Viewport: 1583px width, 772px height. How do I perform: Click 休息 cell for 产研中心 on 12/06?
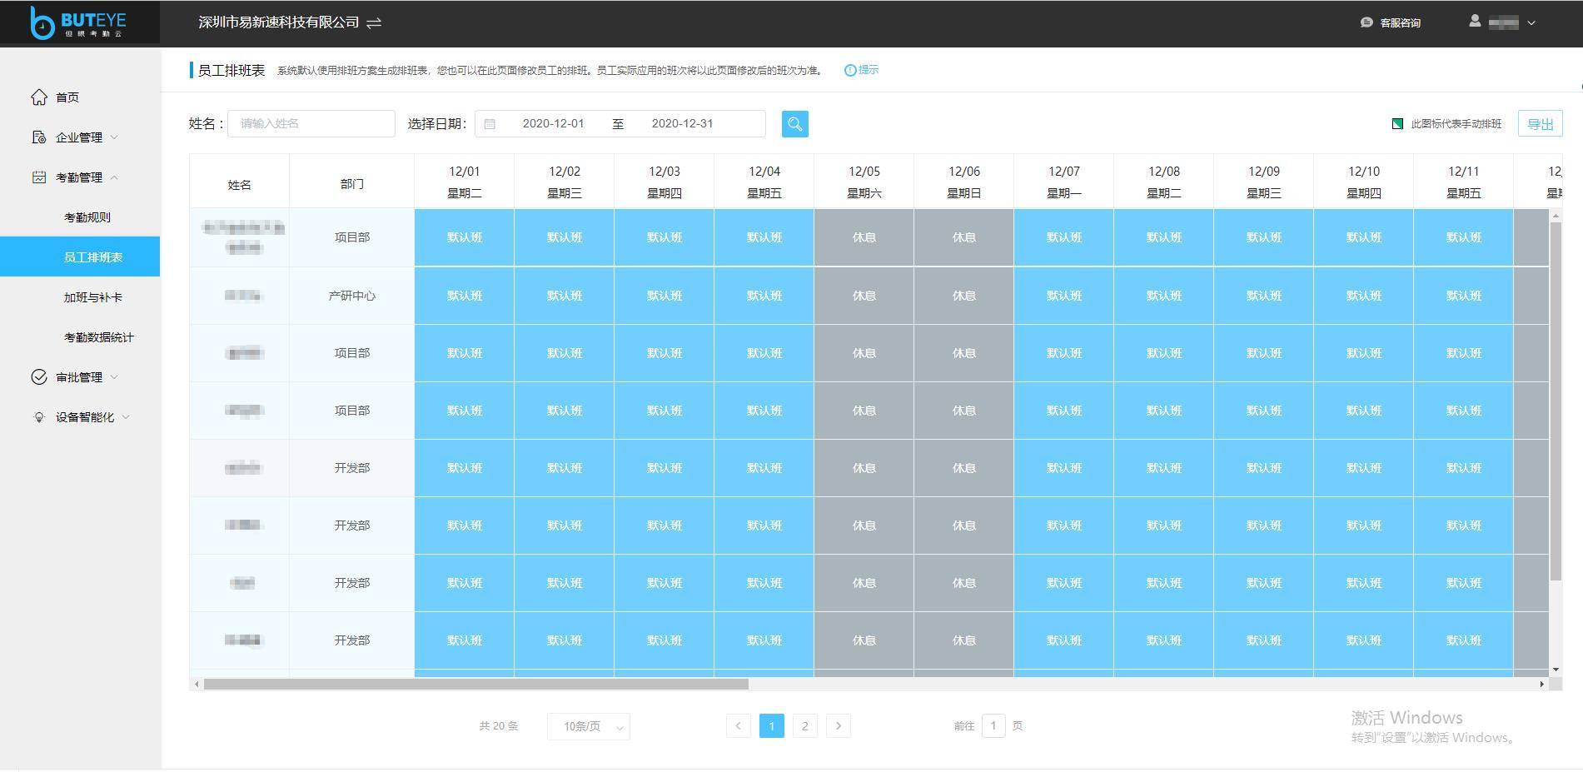click(964, 296)
